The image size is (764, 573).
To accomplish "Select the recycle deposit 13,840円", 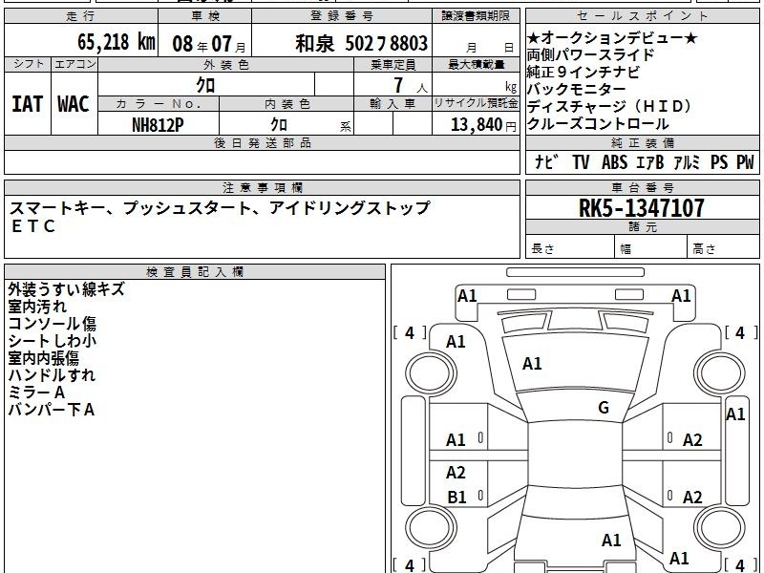I will click(x=483, y=125).
